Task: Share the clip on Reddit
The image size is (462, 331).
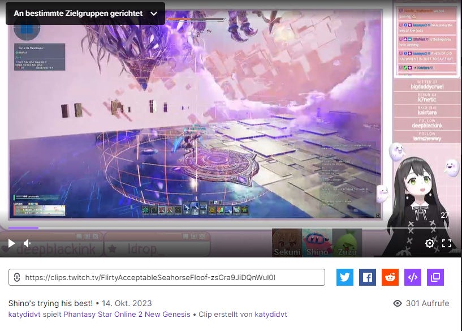Action: click(x=390, y=277)
